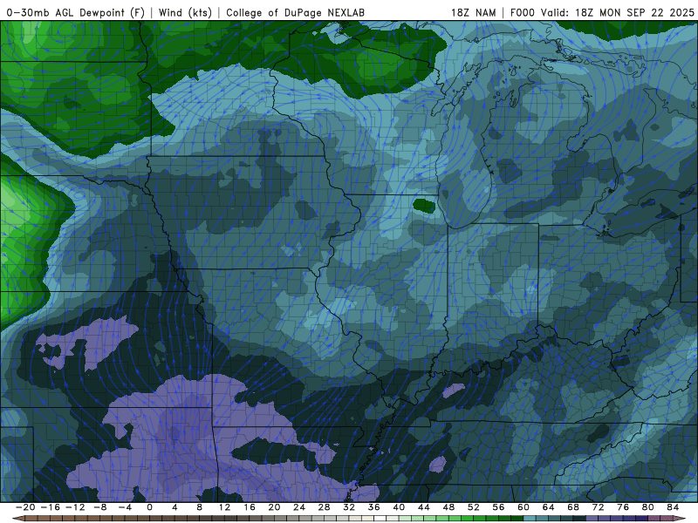Click the 32 value on color scale
The height and width of the screenshot is (523, 698).
pyautogui.click(x=349, y=507)
